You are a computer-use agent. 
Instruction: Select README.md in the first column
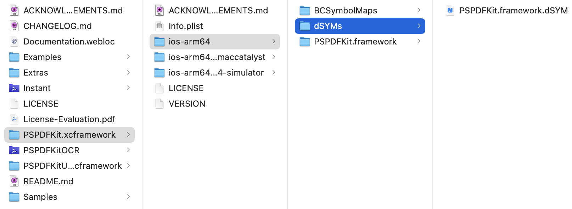[x=48, y=181]
